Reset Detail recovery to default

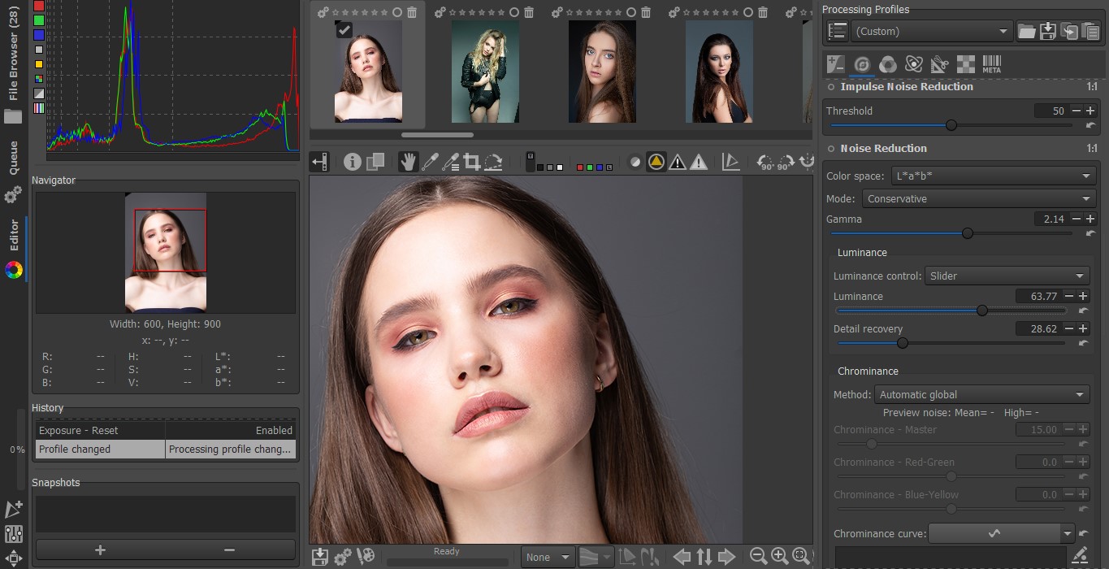[x=1083, y=343]
